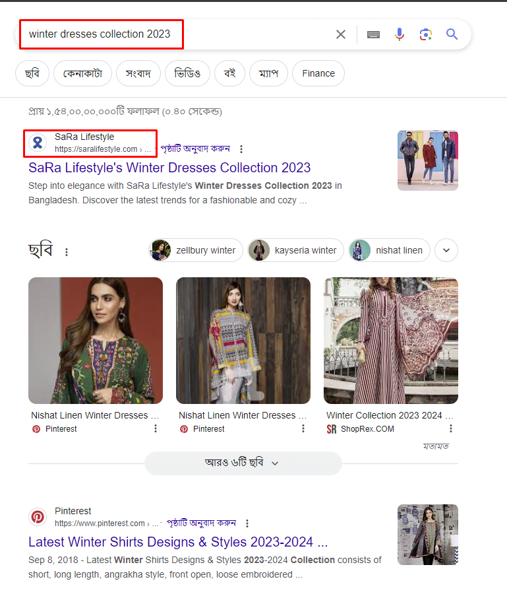This screenshot has height=604, width=507.
Task: Open options for ShopRex.COM image result
Action: (x=451, y=428)
